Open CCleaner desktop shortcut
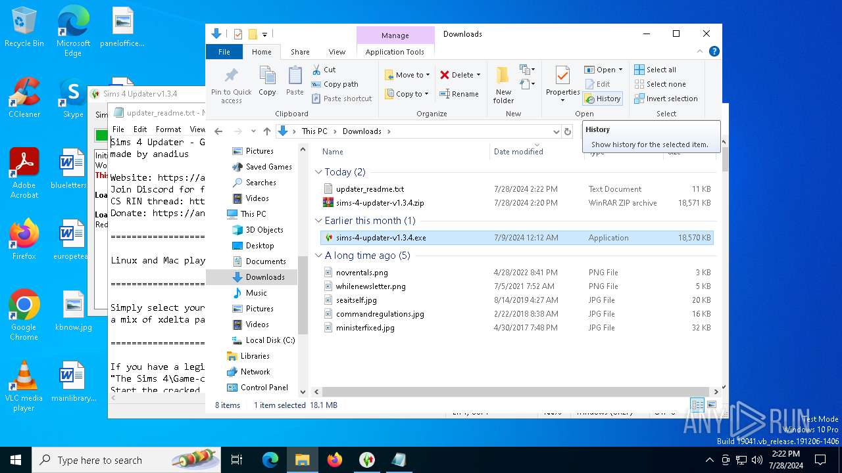 click(24, 99)
